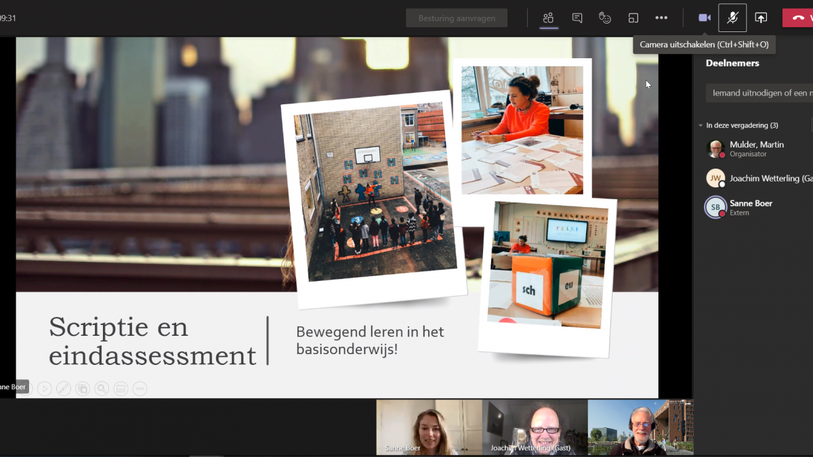Collapse the In deze vergadering section

point(701,125)
